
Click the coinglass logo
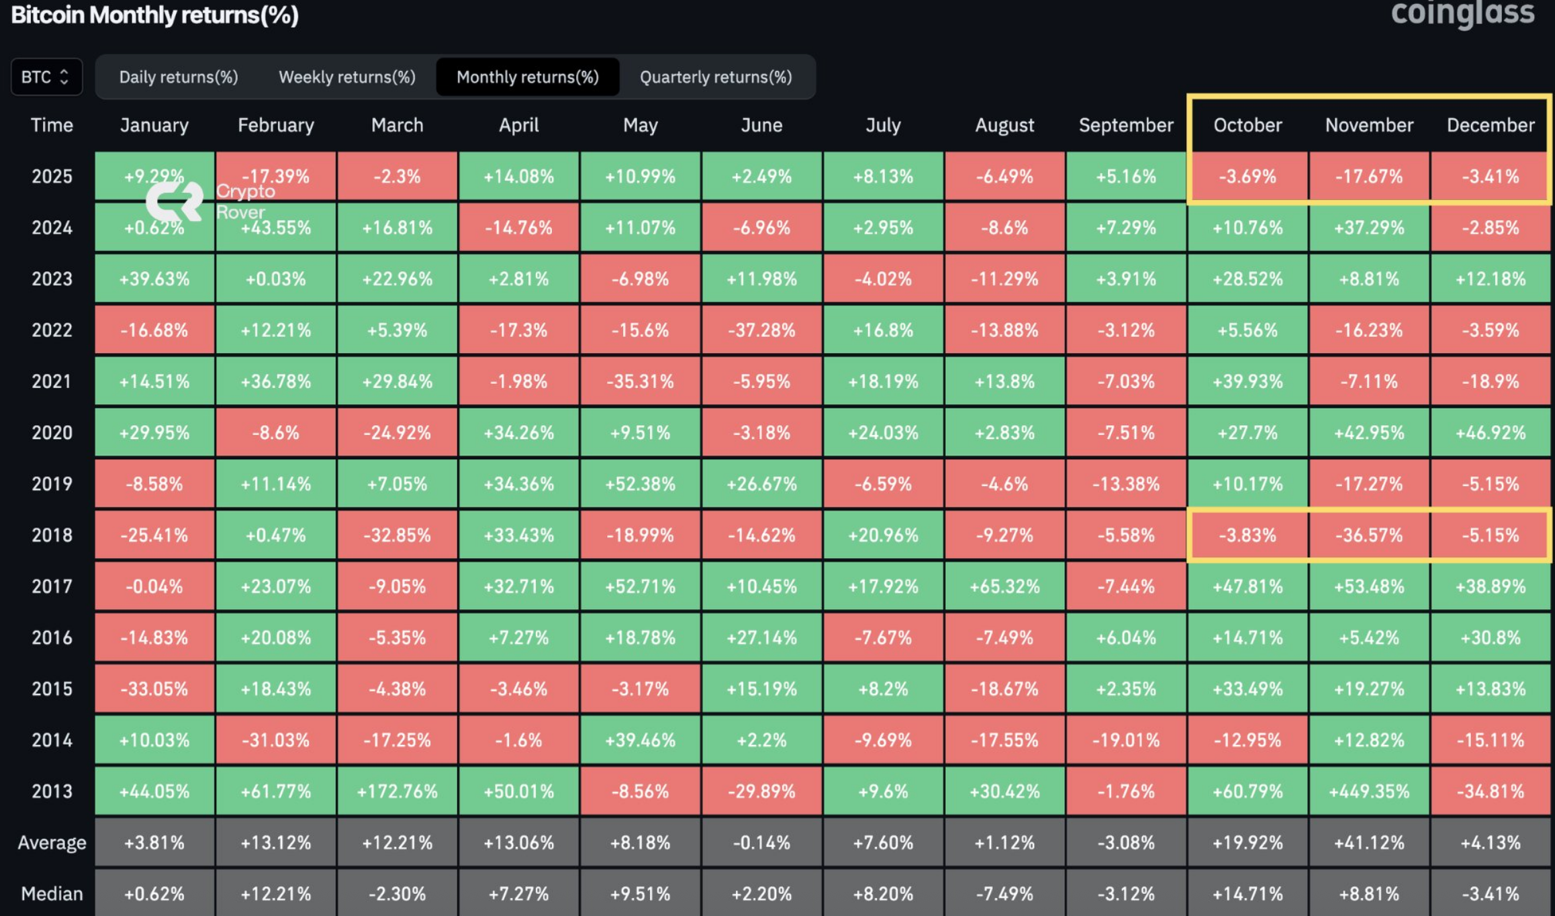click(1462, 13)
